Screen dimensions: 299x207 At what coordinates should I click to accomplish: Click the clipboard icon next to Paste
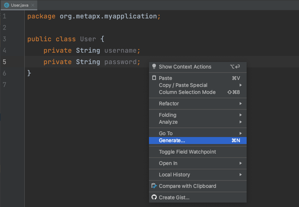tap(154, 78)
